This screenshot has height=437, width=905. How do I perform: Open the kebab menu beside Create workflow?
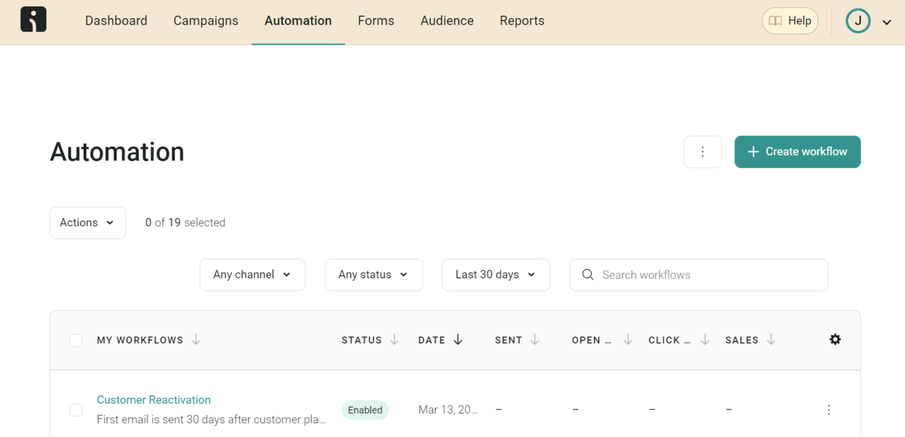(x=703, y=152)
